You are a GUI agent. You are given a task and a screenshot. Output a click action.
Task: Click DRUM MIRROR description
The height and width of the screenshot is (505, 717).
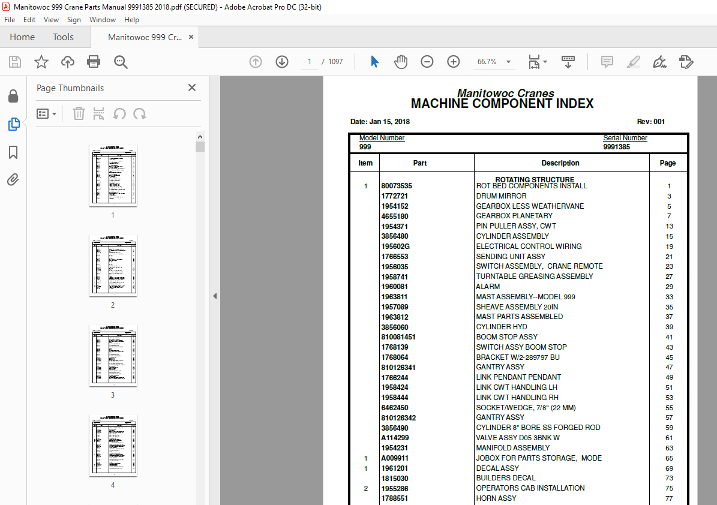(501, 196)
